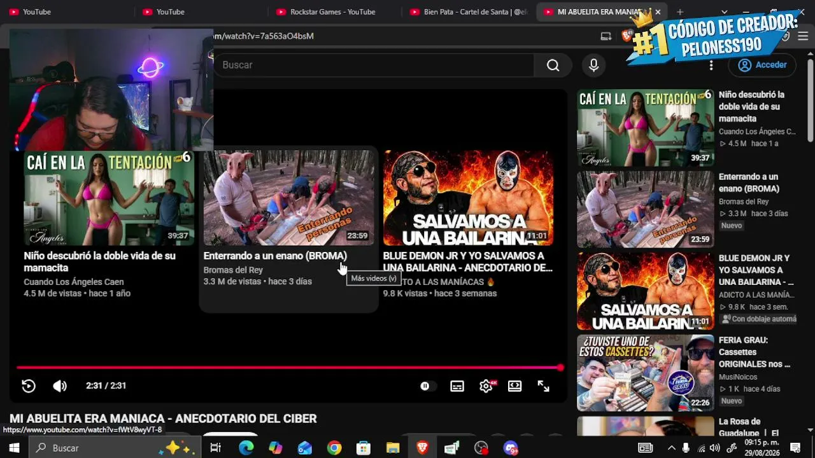Open the Outlook mail app on taskbar
The height and width of the screenshot is (458, 815).
[305, 448]
